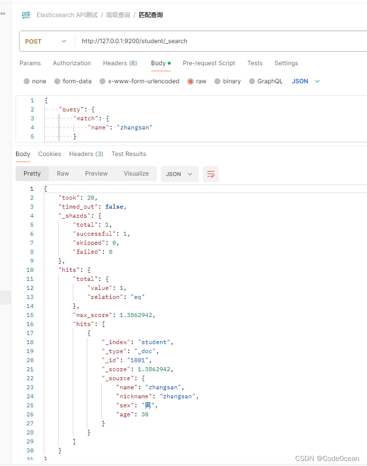Open the POST method dropdown
This screenshot has height=466, width=367.
pos(46,41)
